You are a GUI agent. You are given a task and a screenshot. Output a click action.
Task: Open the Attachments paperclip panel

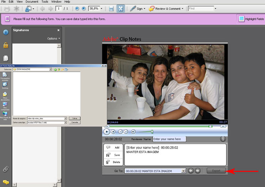(6, 169)
